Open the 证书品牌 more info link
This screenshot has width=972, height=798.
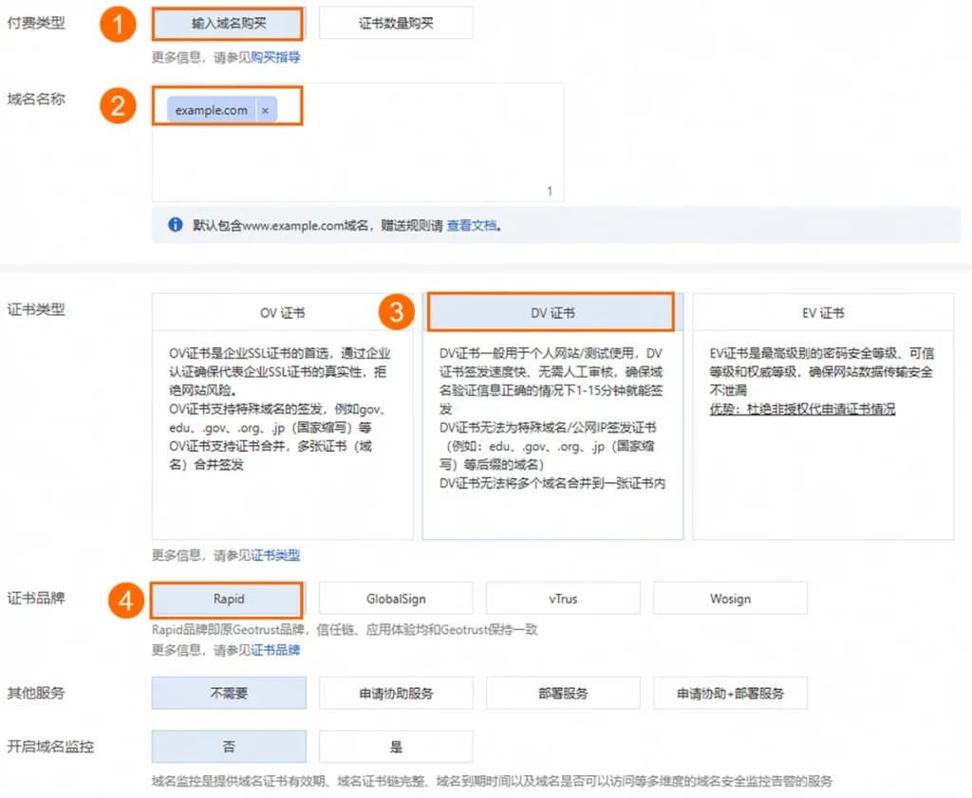(275, 650)
